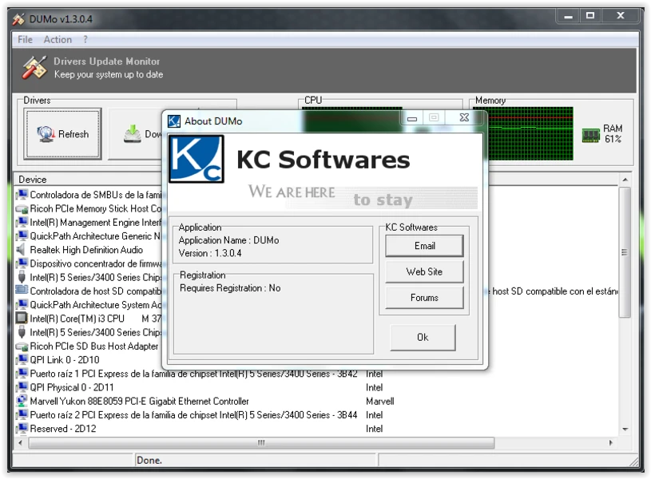The image size is (651, 479).
Task: Click the About DUMo dialog icon
Action: point(173,121)
